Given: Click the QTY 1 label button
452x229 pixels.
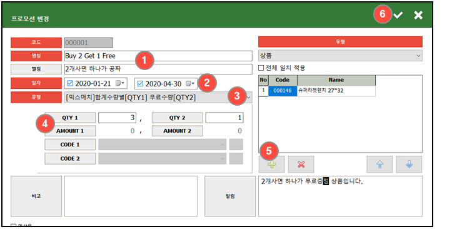Looking at the screenshot, I should 70,118.
